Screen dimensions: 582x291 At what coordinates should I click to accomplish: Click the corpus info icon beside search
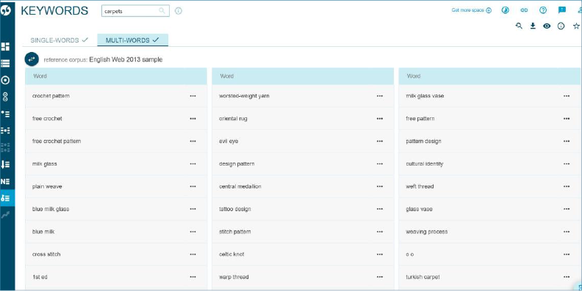coord(179,11)
